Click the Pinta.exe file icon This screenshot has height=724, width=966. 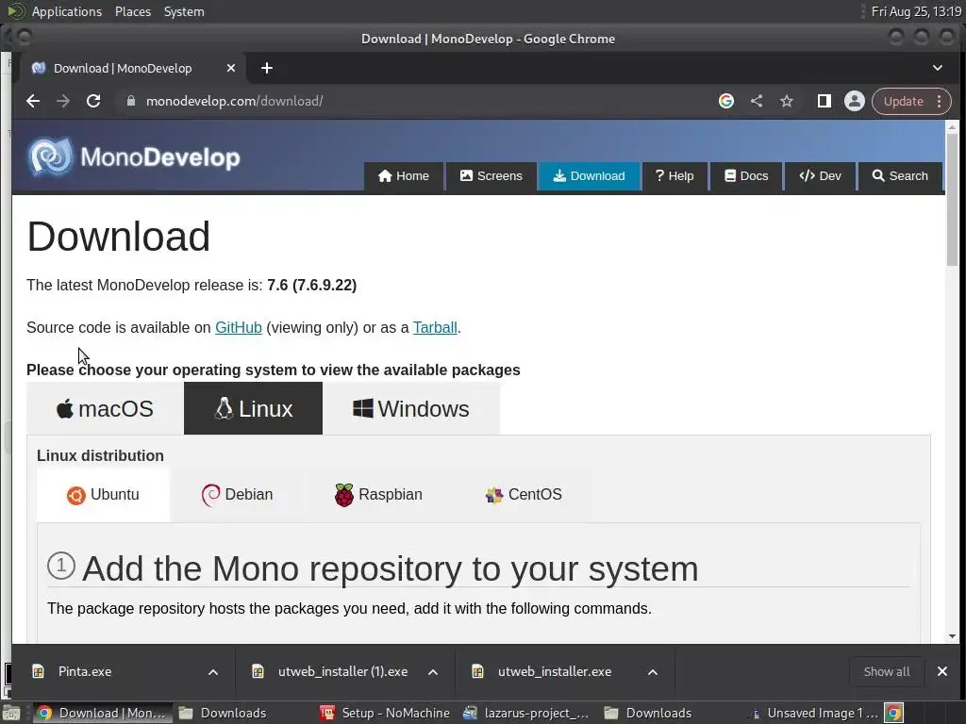tap(38, 671)
